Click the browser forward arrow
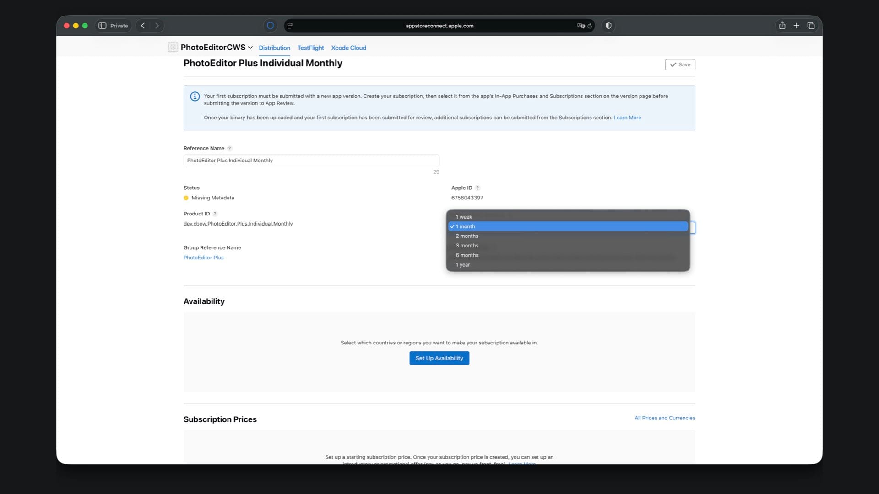This screenshot has height=494, width=879. click(157, 26)
